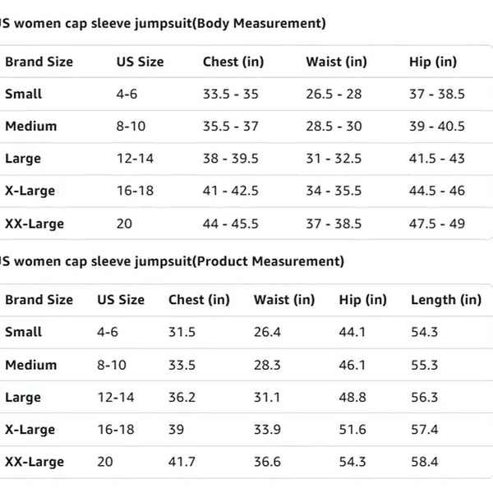Select the 28.3 waist product cell
The height and width of the screenshot is (493, 493).
pyautogui.click(x=267, y=365)
